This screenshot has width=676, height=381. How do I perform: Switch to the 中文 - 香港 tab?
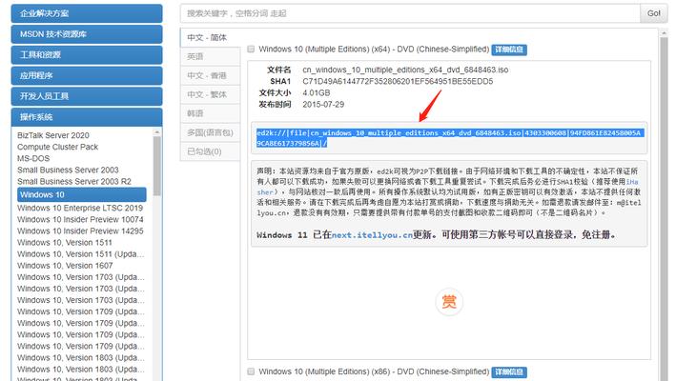[x=210, y=75]
